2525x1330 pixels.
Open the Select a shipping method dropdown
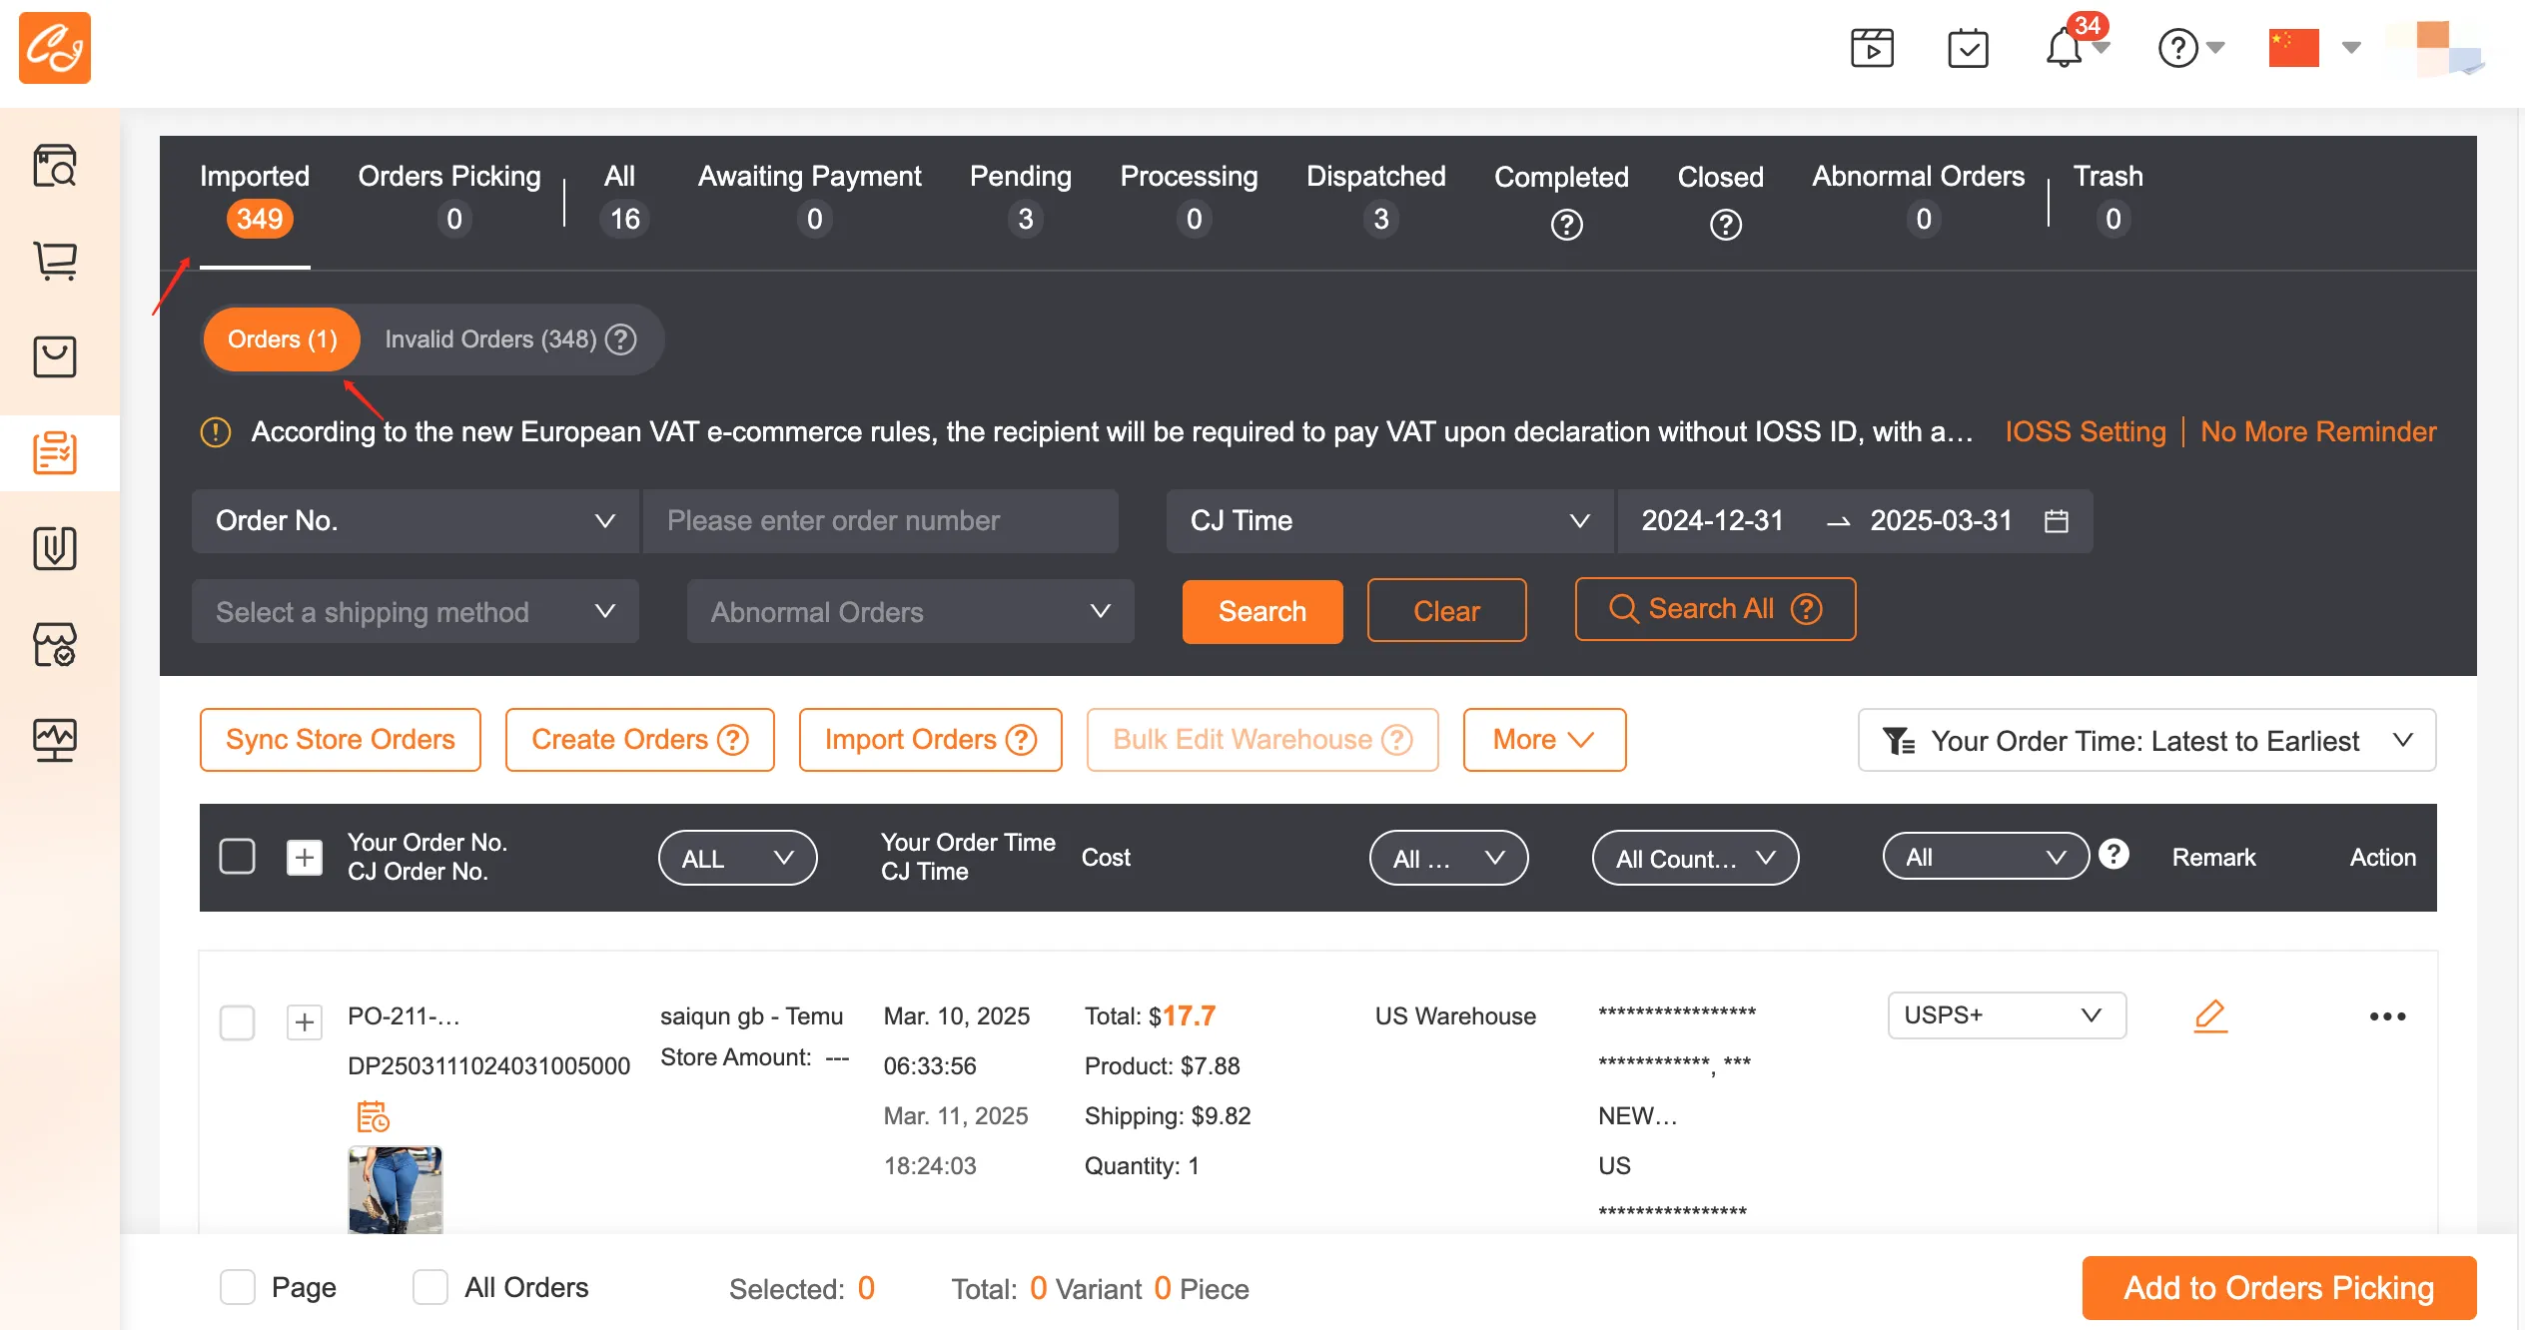click(x=415, y=611)
